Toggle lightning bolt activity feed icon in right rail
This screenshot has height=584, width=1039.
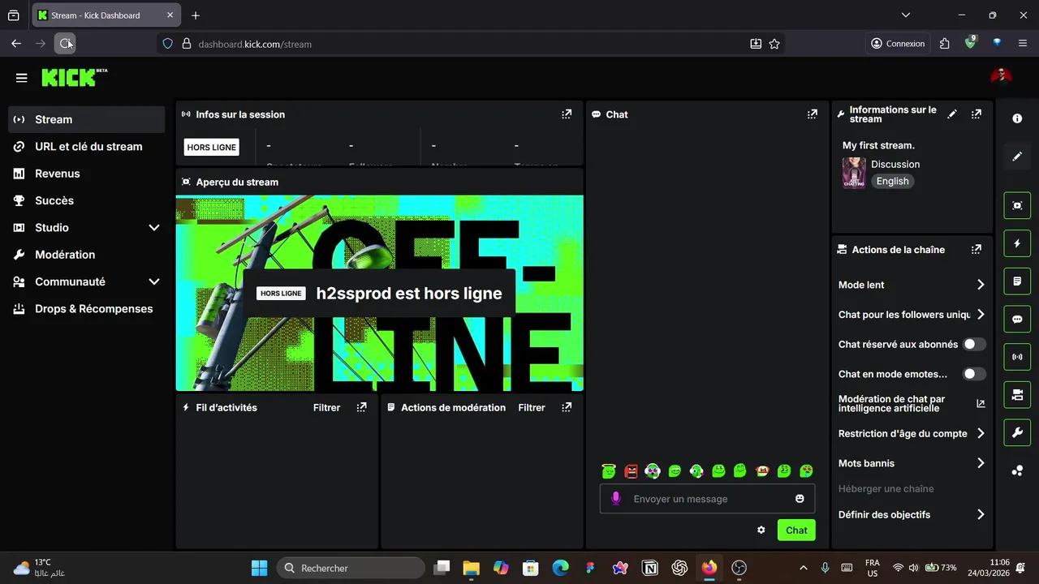(x=1017, y=243)
